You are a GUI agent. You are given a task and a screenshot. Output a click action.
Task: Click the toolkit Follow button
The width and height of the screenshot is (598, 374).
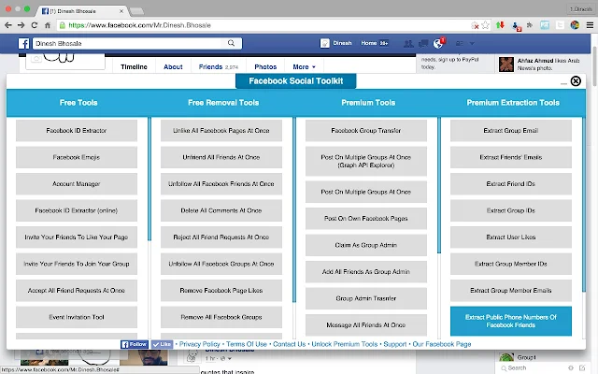point(135,344)
